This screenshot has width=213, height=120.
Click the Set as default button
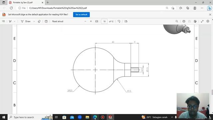(81, 15)
